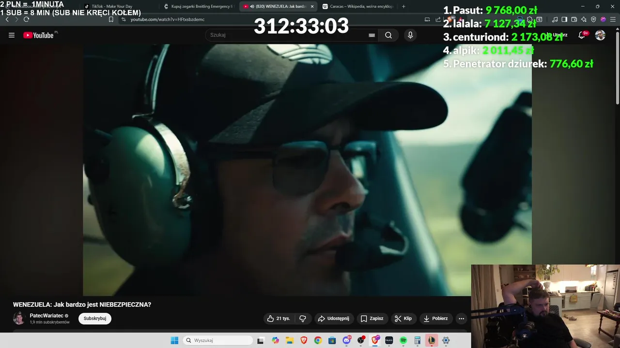Open Calculator from the taskbar
The height and width of the screenshot is (348, 620).
(x=418, y=340)
